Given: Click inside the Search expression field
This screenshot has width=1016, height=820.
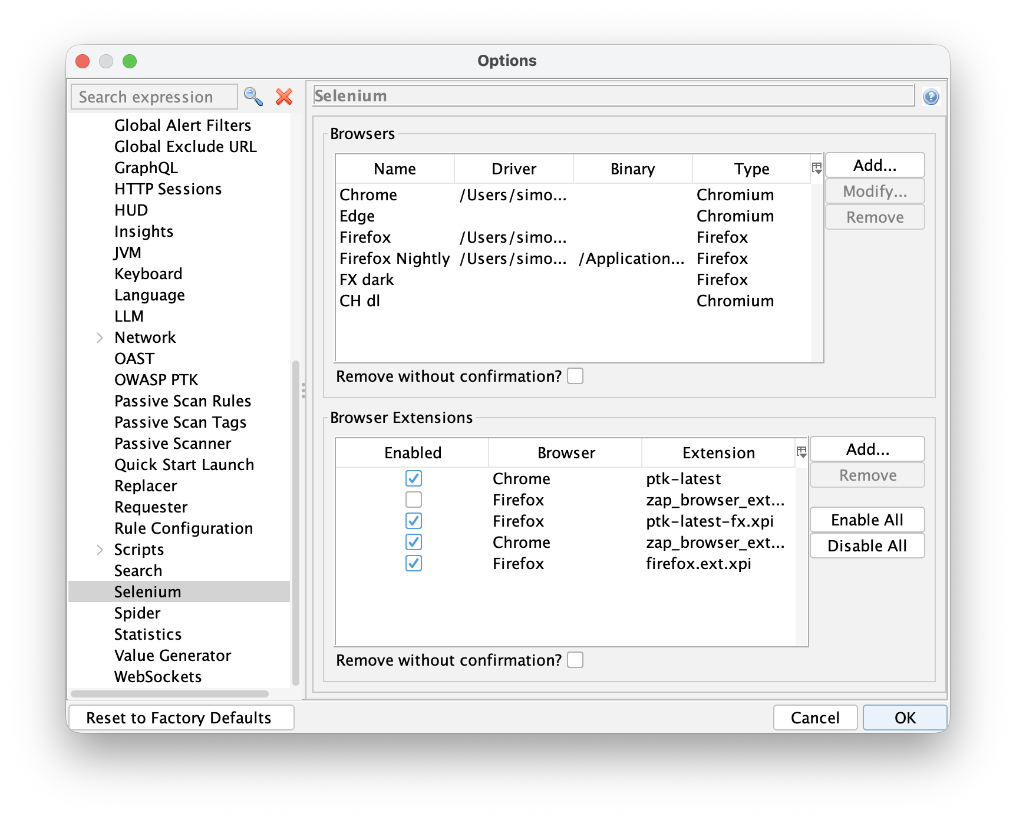Looking at the screenshot, I should [153, 96].
